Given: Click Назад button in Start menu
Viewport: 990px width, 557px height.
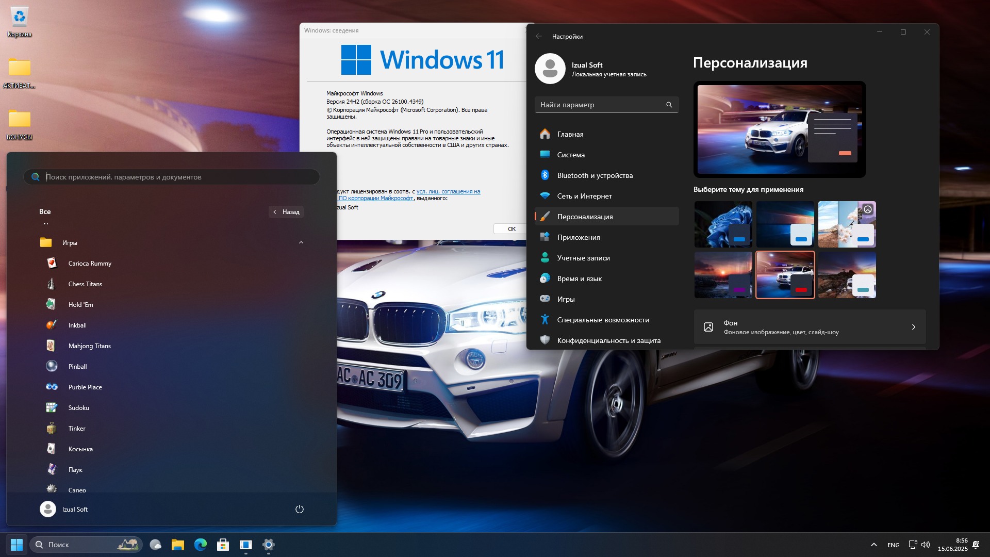Looking at the screenshot, I should tap(286, 212).
